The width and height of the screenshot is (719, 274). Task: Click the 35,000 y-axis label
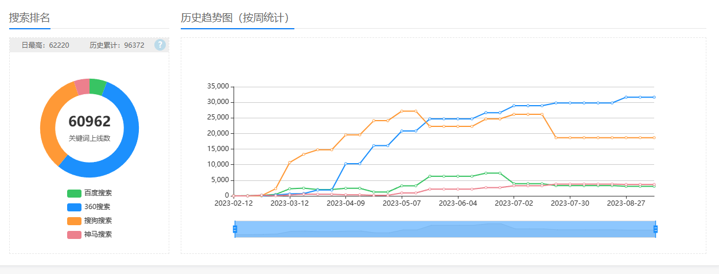[217, 87]
